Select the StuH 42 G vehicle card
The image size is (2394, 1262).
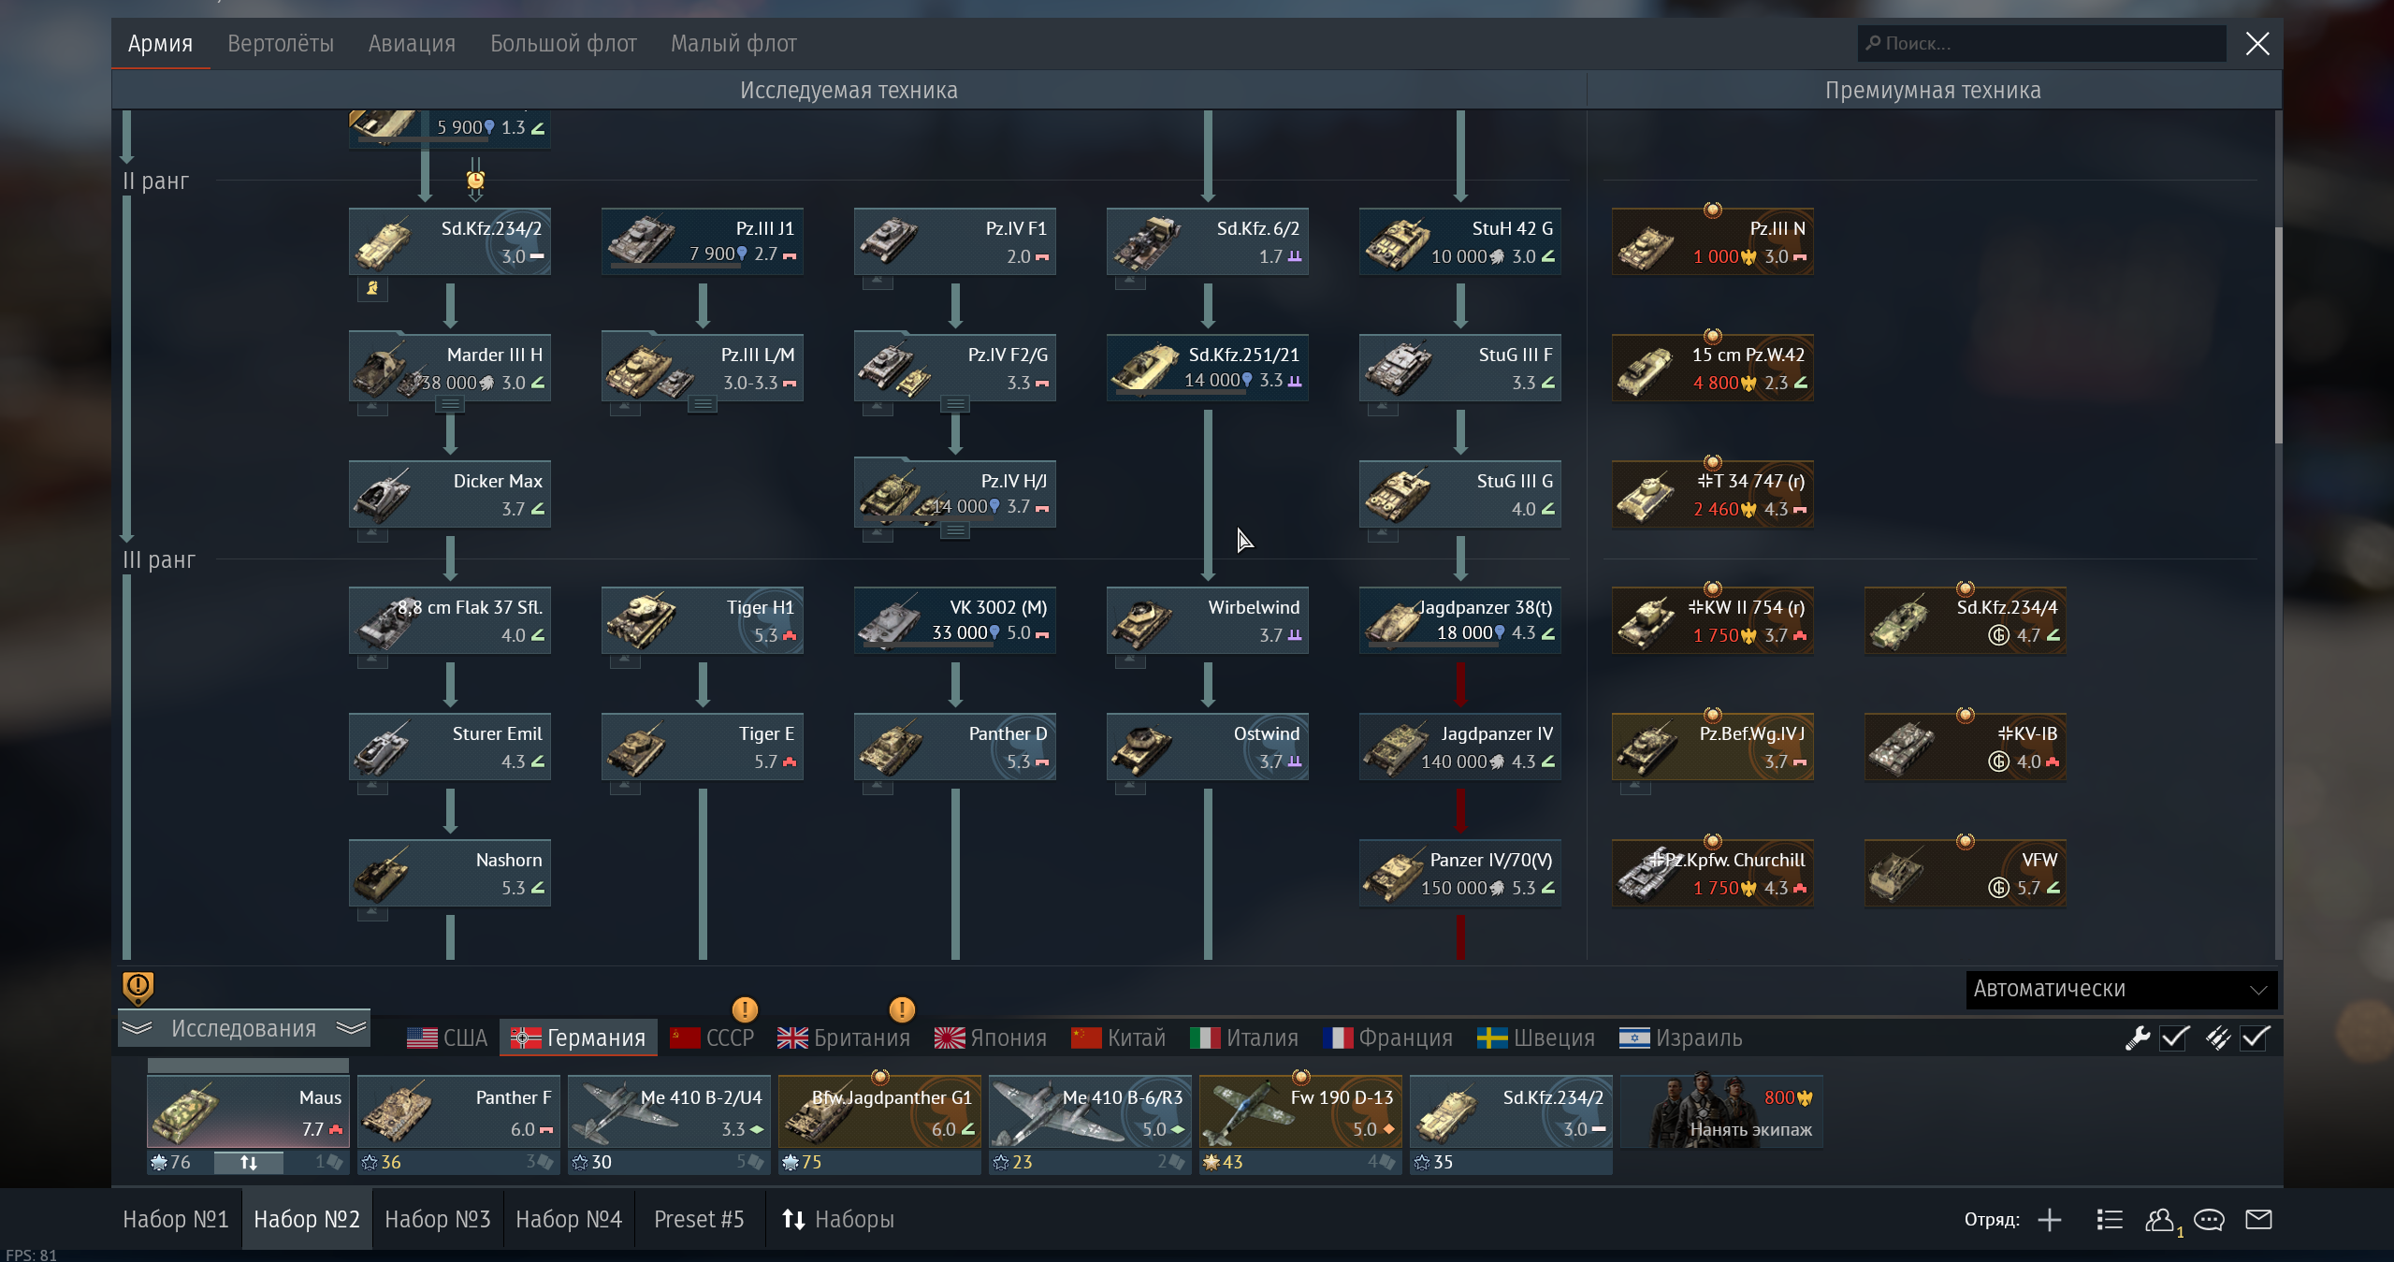(x=1460, y=241)
